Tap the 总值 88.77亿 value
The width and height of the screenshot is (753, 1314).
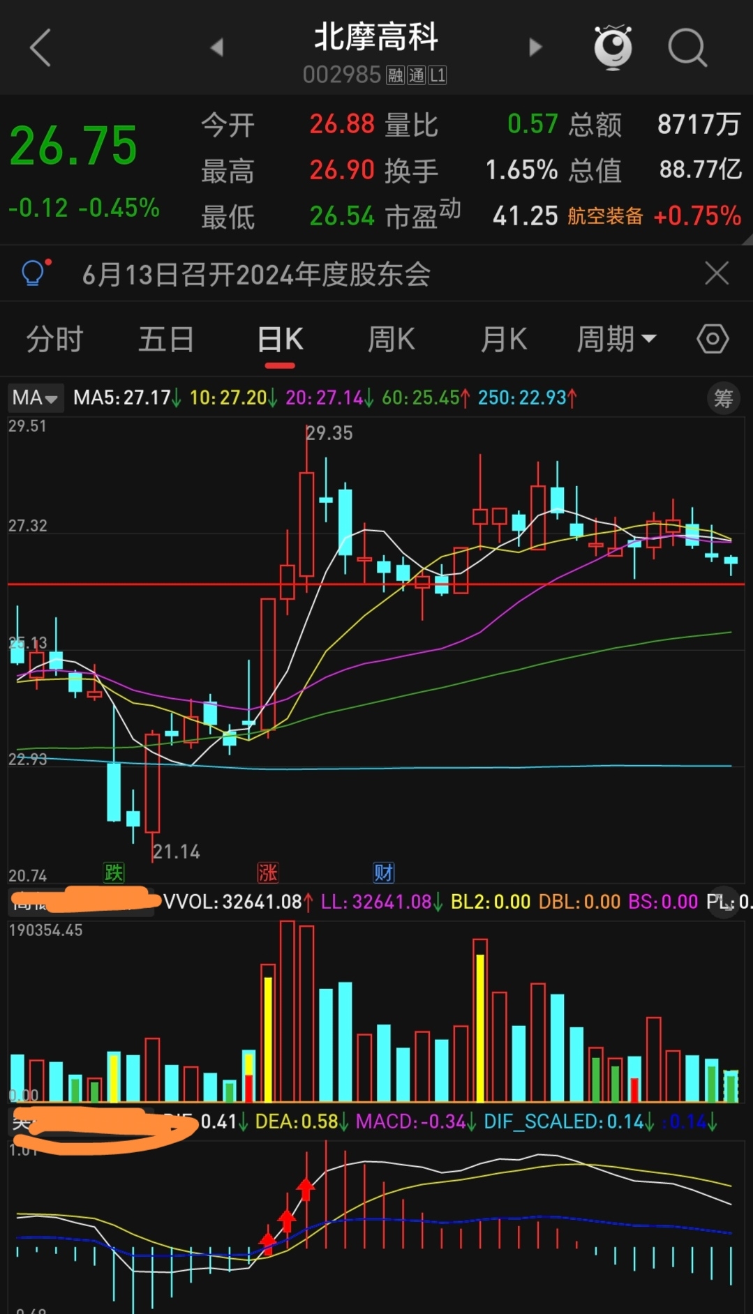(701, 169)
